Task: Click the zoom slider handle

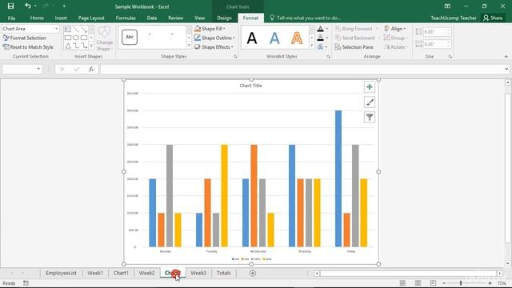Action: pos(461,283)
